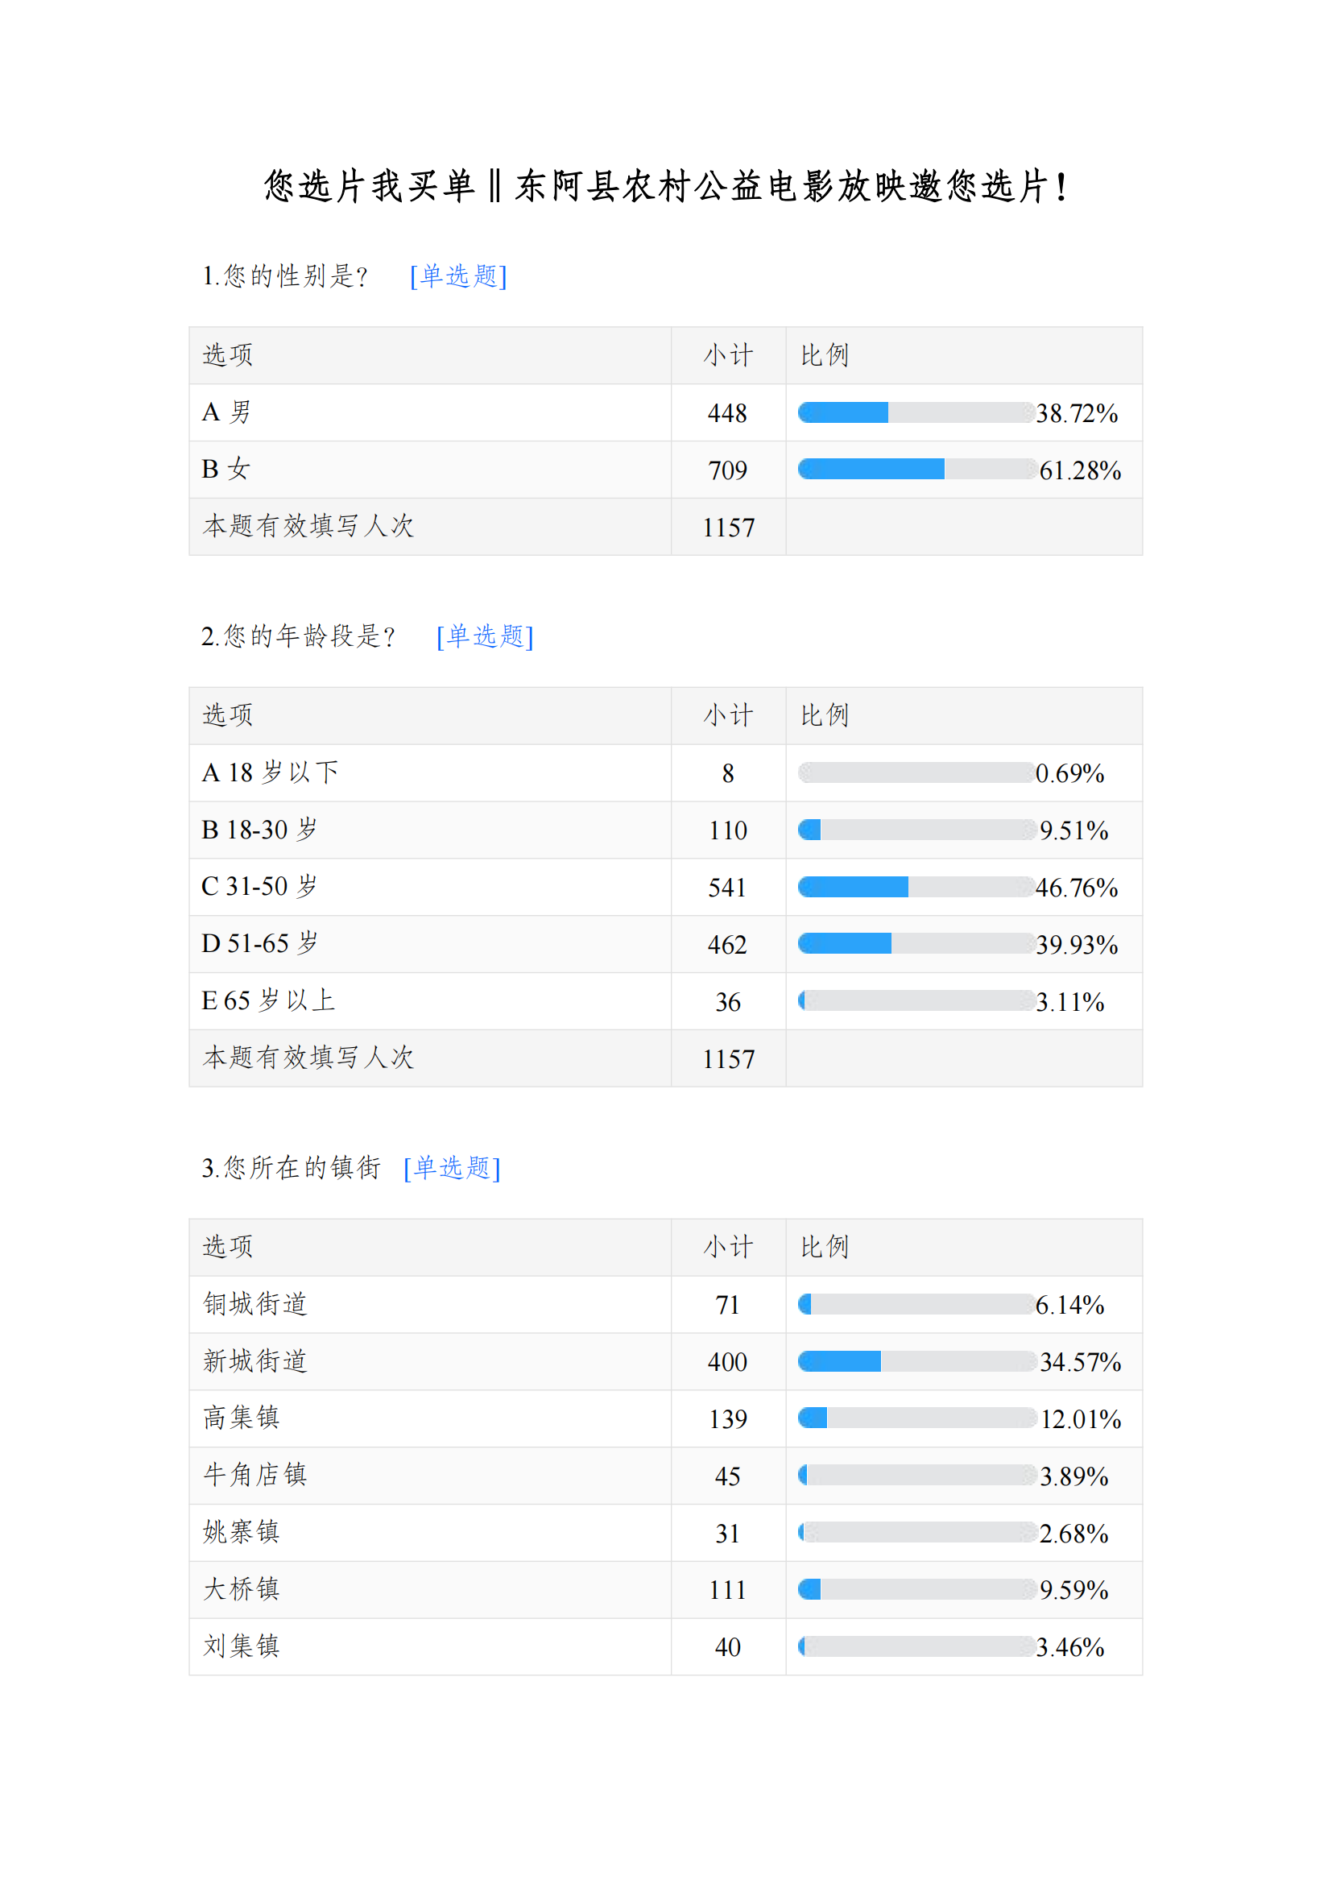Click the 38.72% progress bar for 男
Image resolution: width=1332 pixels, height=1884 pixels.
916,412
